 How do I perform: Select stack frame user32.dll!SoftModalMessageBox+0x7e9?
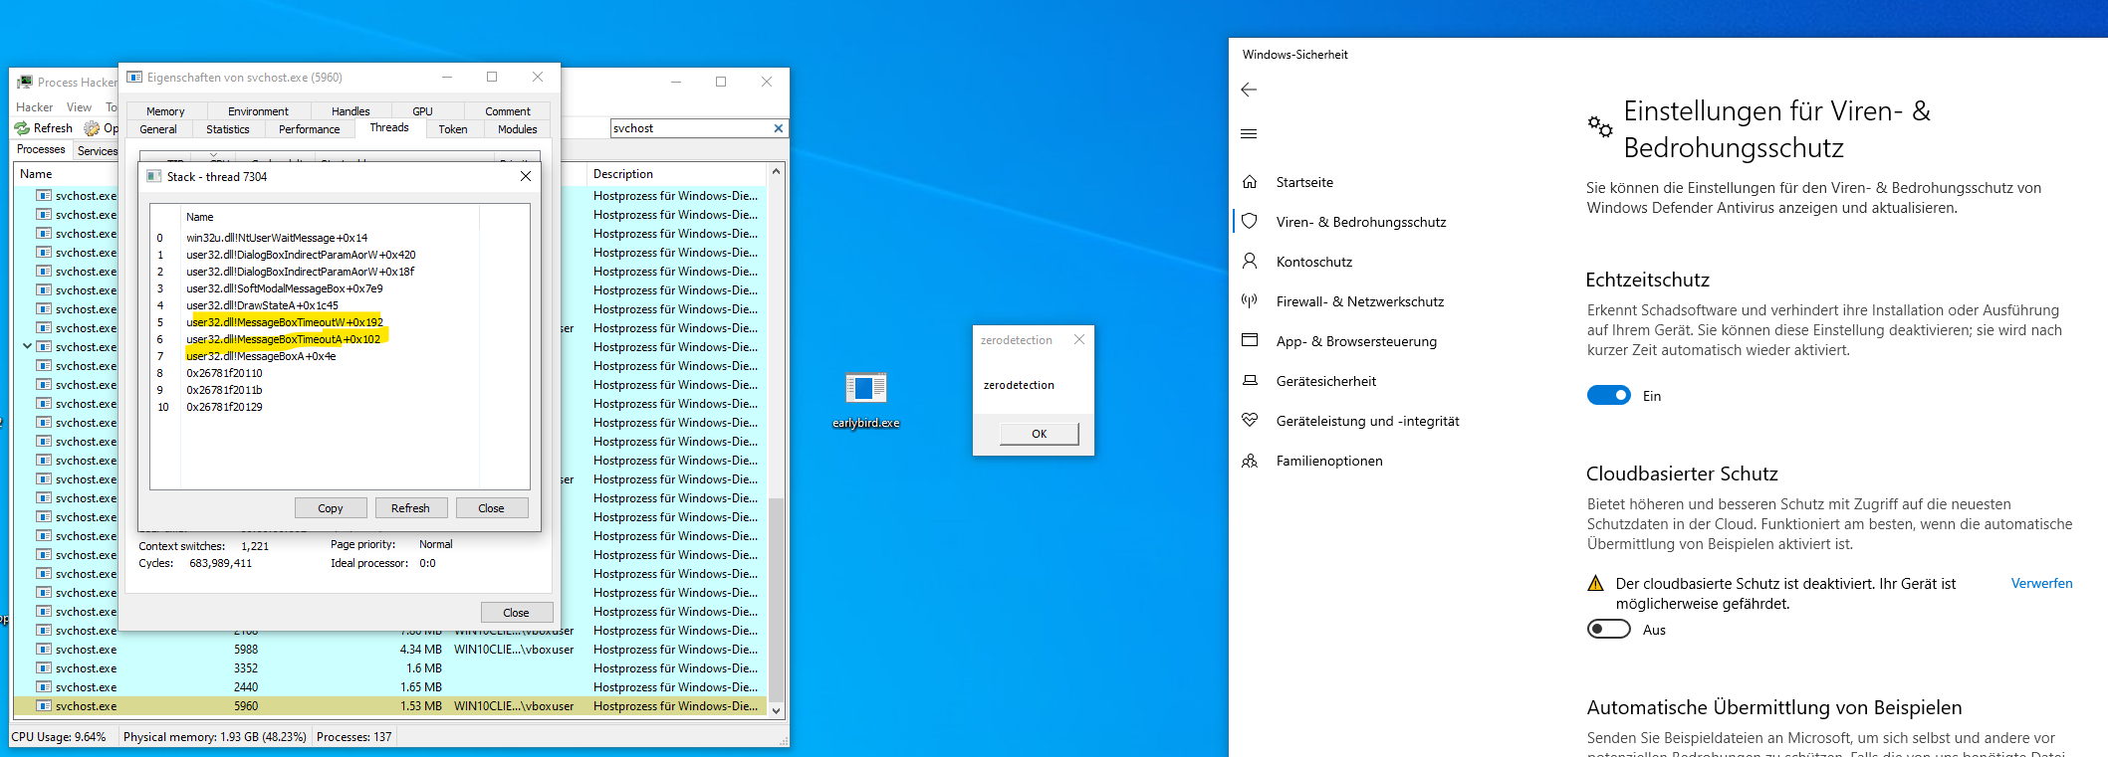(285, 288)
